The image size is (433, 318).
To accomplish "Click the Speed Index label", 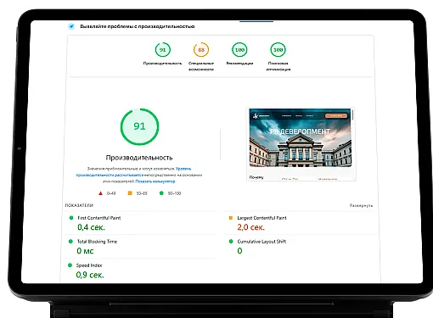I will [89, 265].
